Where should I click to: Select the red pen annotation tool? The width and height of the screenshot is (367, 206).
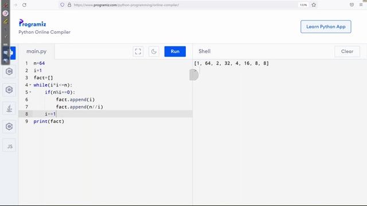[x=5, y=5]
